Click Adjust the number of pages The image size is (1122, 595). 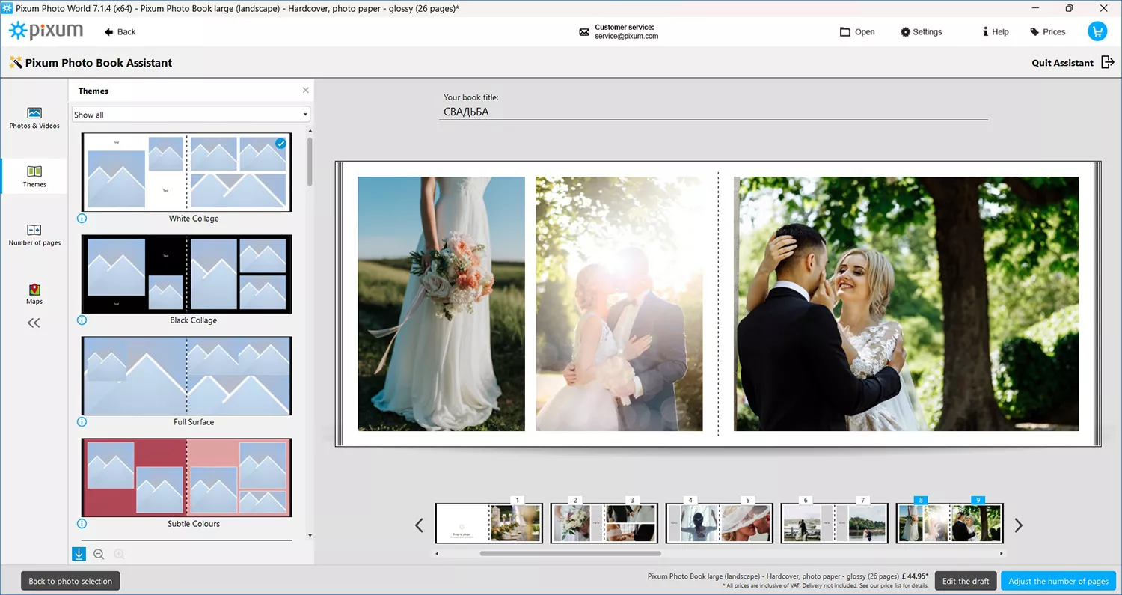point(1058,581)
